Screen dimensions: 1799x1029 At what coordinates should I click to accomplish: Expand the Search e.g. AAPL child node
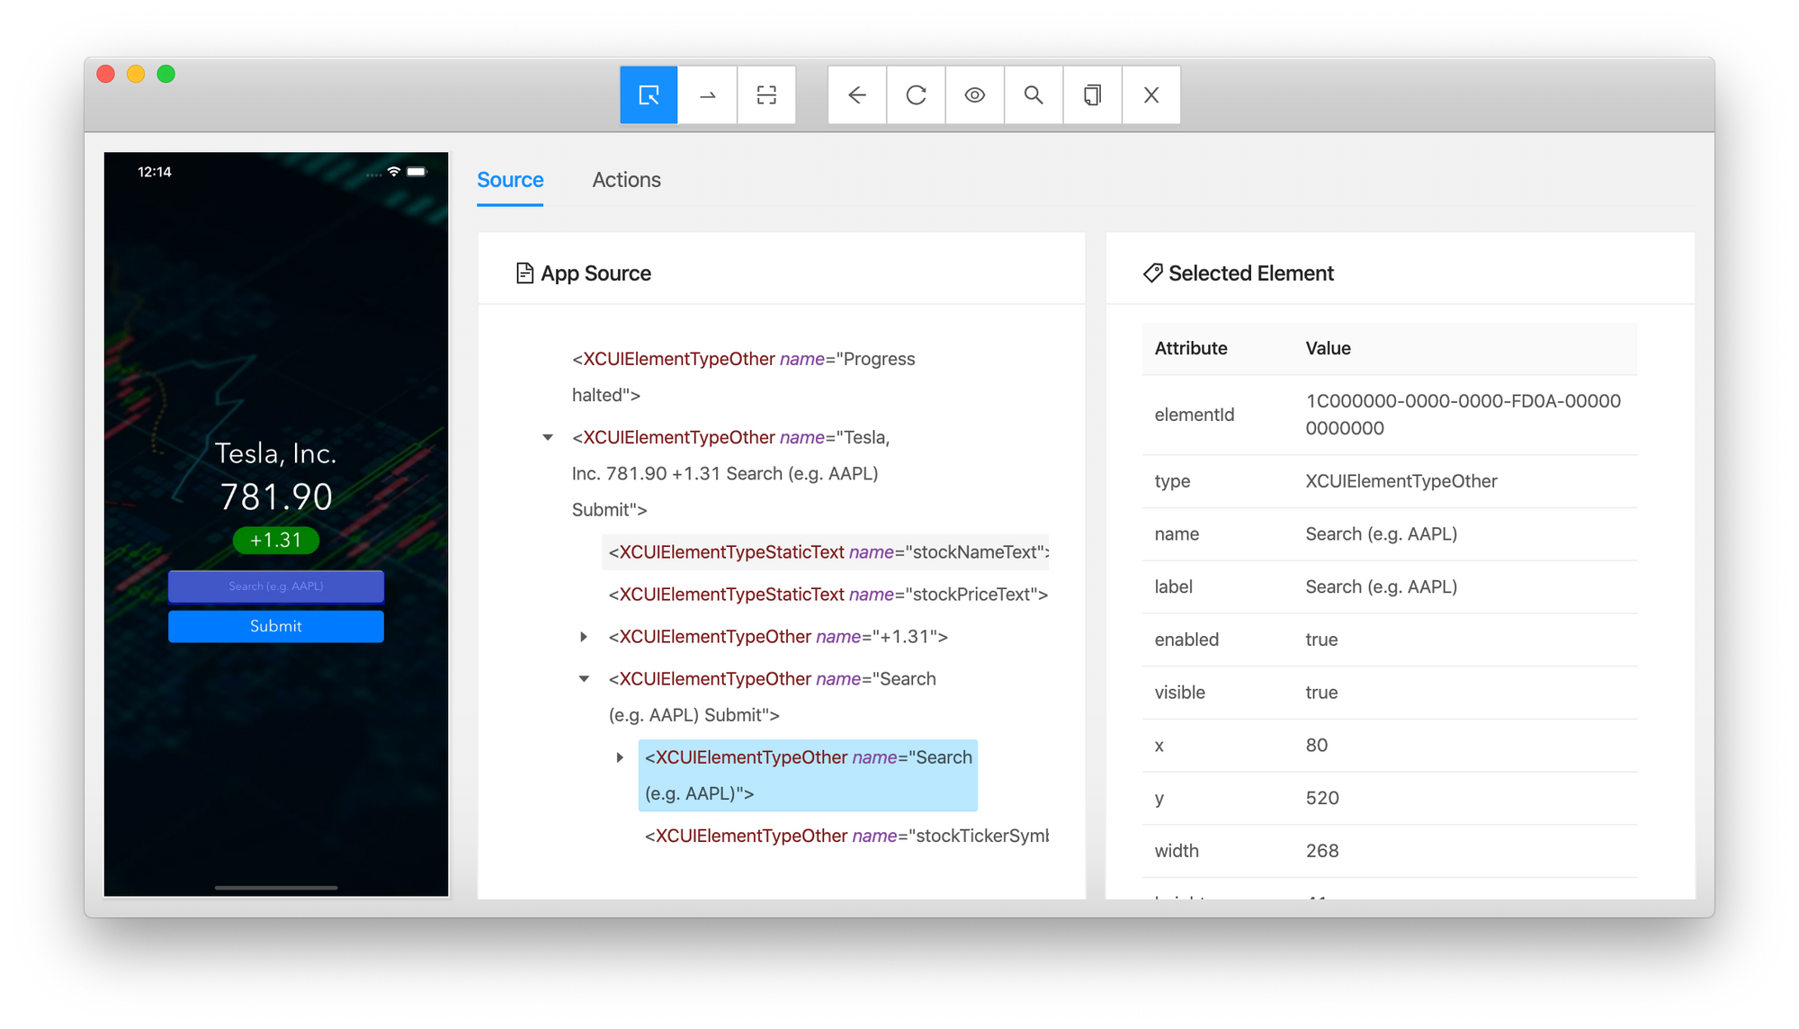click(621, 756)
